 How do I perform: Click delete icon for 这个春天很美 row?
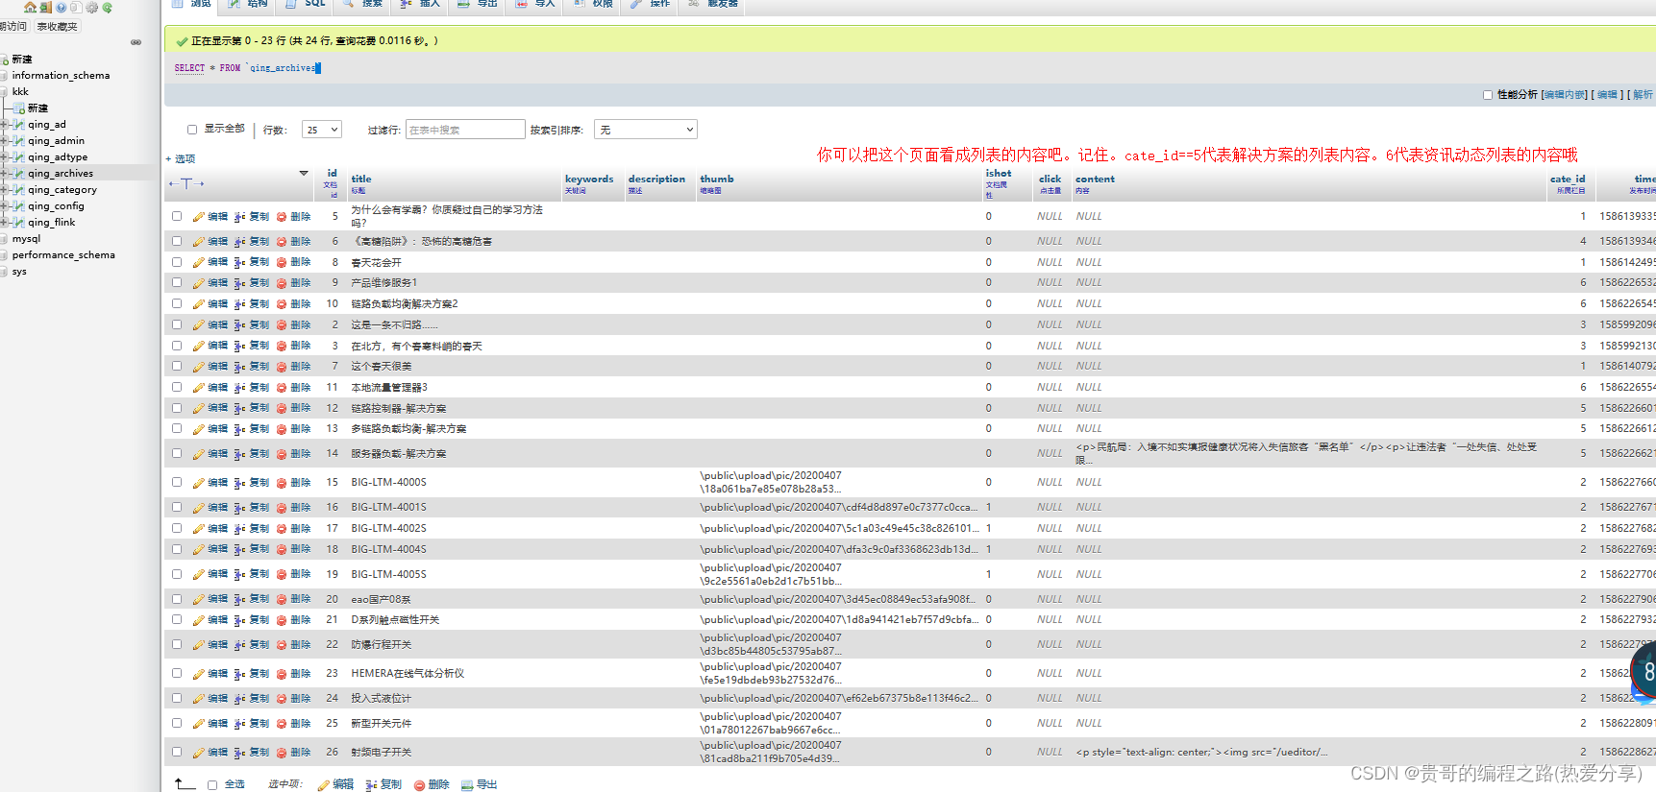point(282,367)
